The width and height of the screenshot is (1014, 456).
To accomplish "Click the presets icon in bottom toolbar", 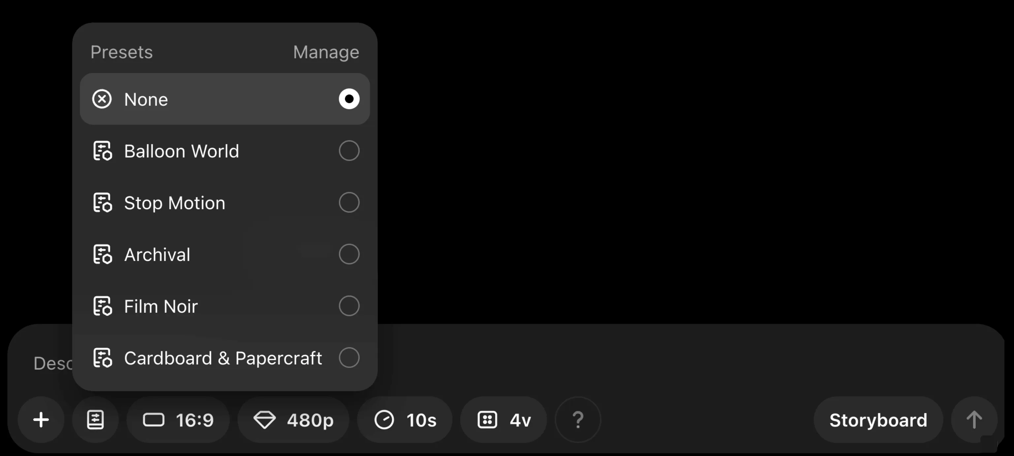I will click(95, 420).
